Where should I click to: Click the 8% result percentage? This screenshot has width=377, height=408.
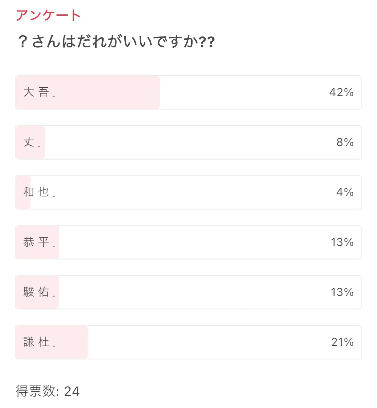(345, 143)
